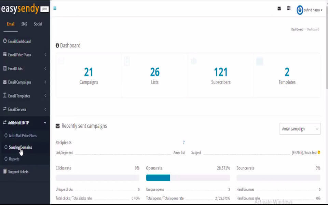Switch to the SMS tab
This screenshot has height=205, width=328.
pos(24,24)
